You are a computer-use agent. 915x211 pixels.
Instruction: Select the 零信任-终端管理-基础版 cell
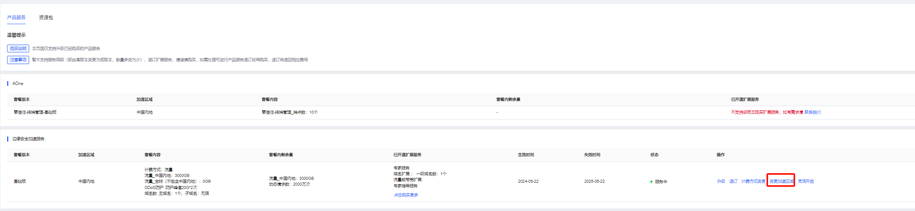point(35,112)
